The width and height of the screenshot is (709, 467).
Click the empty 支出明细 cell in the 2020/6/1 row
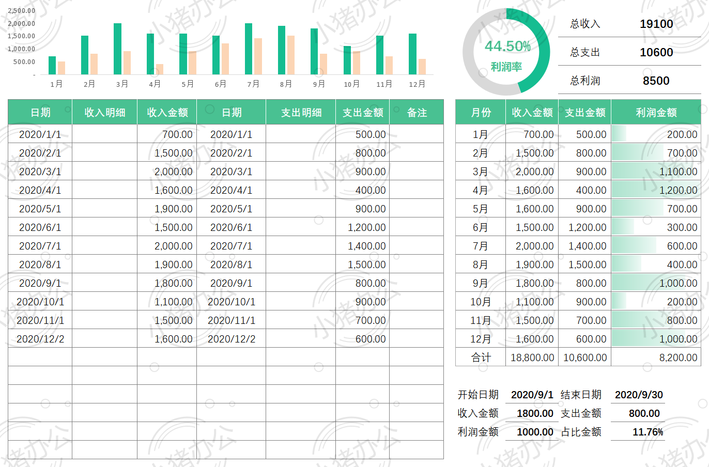coord(301,227)
